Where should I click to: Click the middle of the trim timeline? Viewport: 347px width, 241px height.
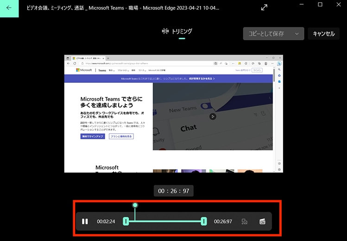164,222
